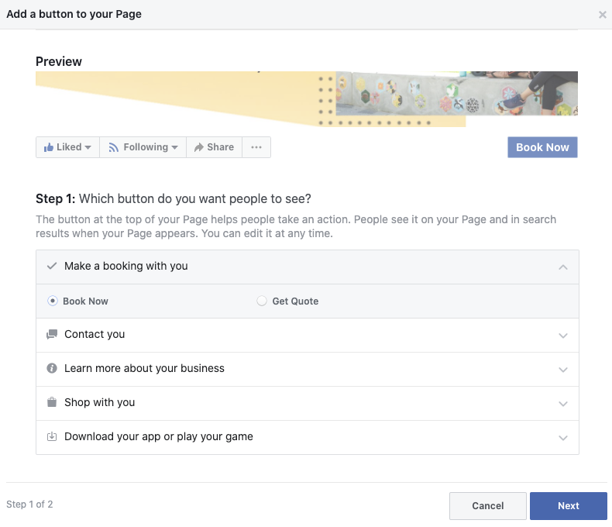The width and height of the screenshot is (612, 527).
Task: Click the download icon beside Download your app
Action: point(52,436)
